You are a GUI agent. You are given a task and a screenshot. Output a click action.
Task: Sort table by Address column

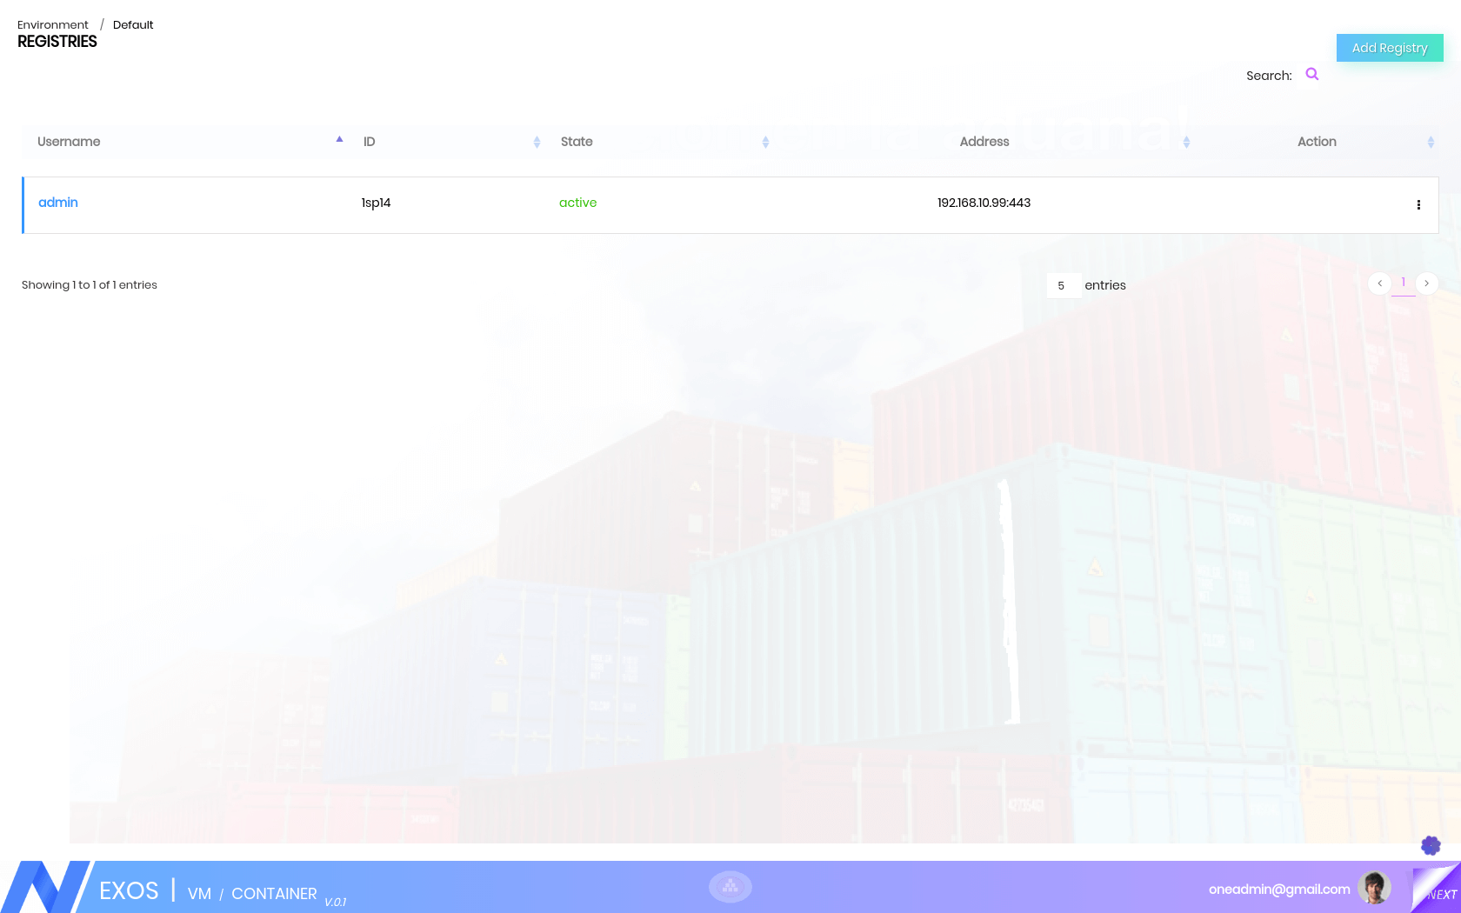tap(984, 142)
